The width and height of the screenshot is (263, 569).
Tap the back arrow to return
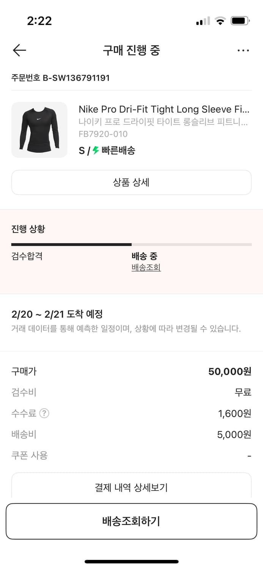click(19, 50)
